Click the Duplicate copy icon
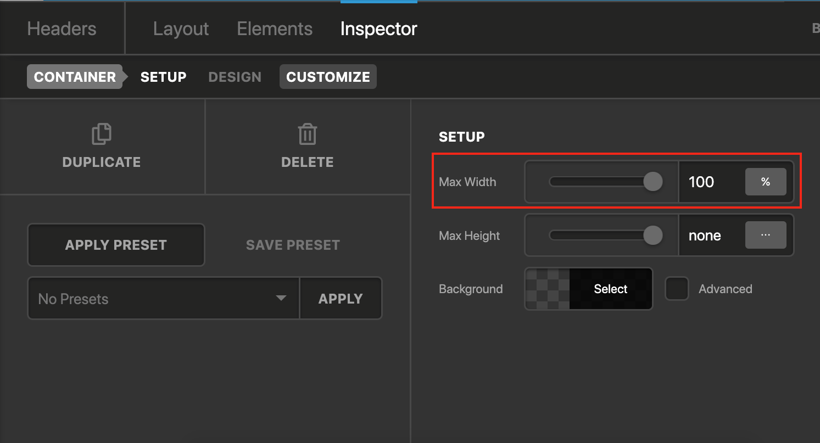Screen dimensions: 820x443 pyautogui.click(x=102, y=134)
